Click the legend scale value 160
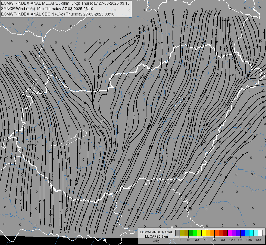This screenshot has width=266, height=245. (x=240, y=240)
